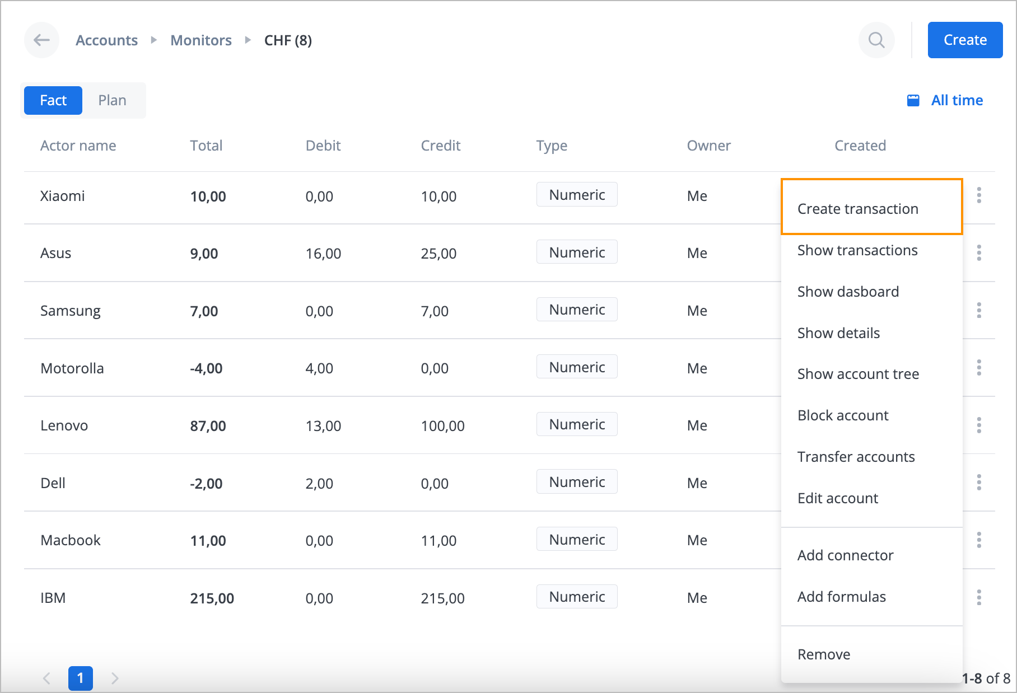Open the search magnifier icon
This screenshot has width=1017, height=693.
pyautogui.click(x=876, y=40)
